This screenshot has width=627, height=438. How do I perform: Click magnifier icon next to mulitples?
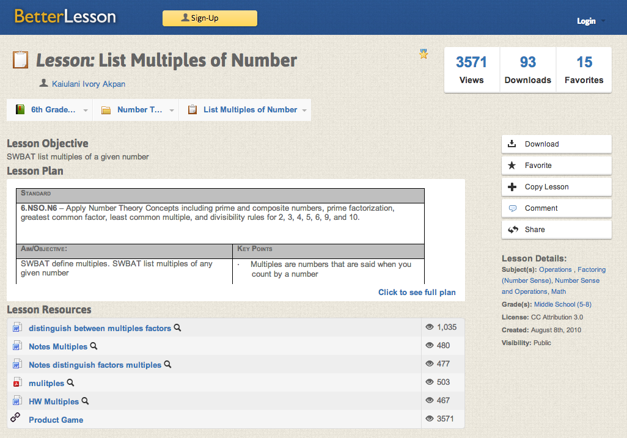(71, 383)
